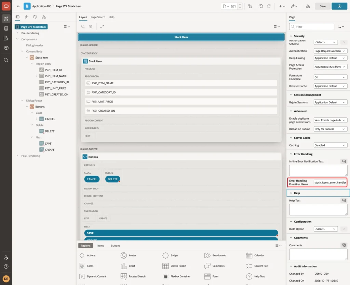Switch gallery to the Buttons tab
This screenshot has width=350, height=285.
tap(116, 246)
